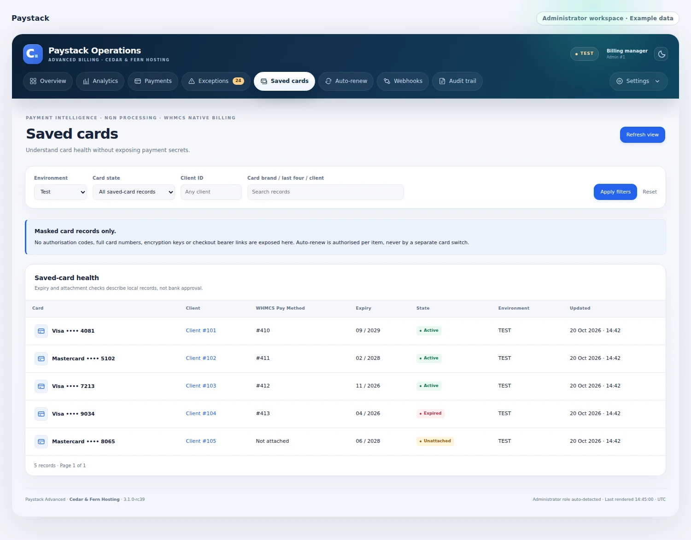Click the Refresh view button
Viewport: 691px width, 540px height.
pos(642,135)
